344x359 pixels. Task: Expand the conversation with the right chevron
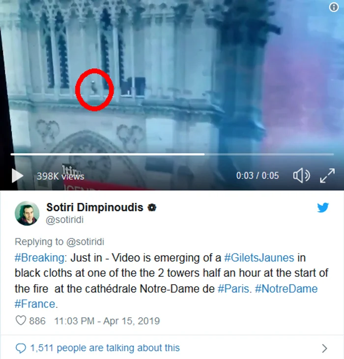(324, 348)
